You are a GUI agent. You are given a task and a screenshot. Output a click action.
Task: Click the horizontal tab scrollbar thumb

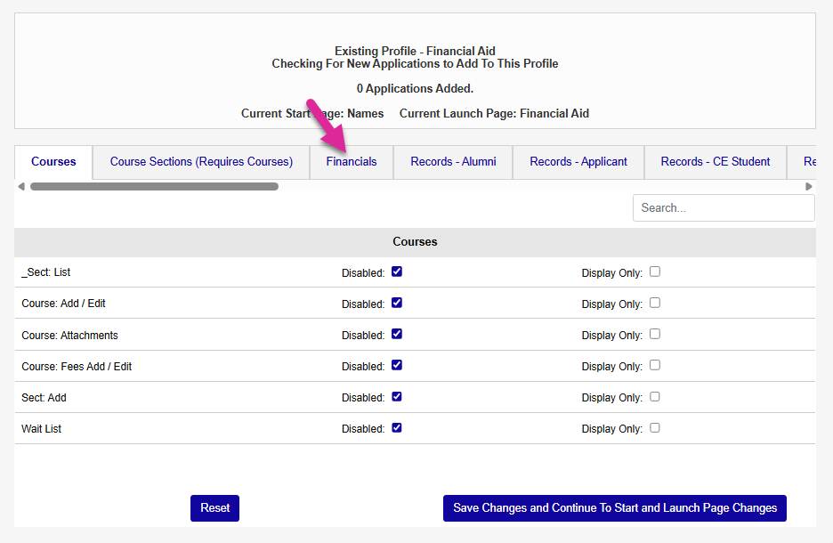point(154,187)
